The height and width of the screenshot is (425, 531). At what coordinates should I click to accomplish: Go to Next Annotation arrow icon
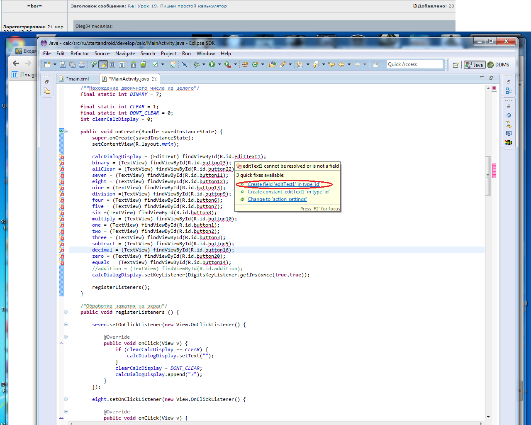[299, 64]
